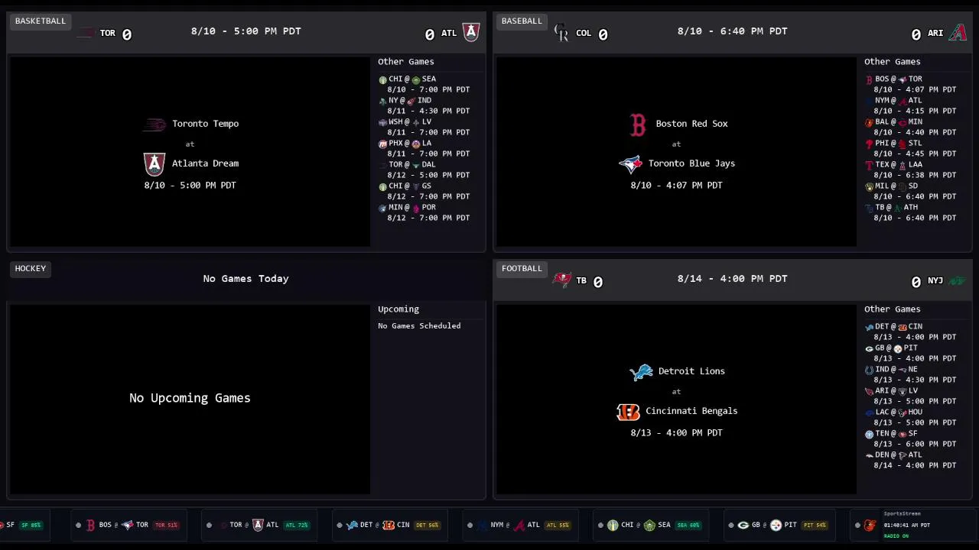Click the Tampa Bay Buccaneers logo in the football header
The width and height of the screenshot is (979, 550).
click(562, 280)
